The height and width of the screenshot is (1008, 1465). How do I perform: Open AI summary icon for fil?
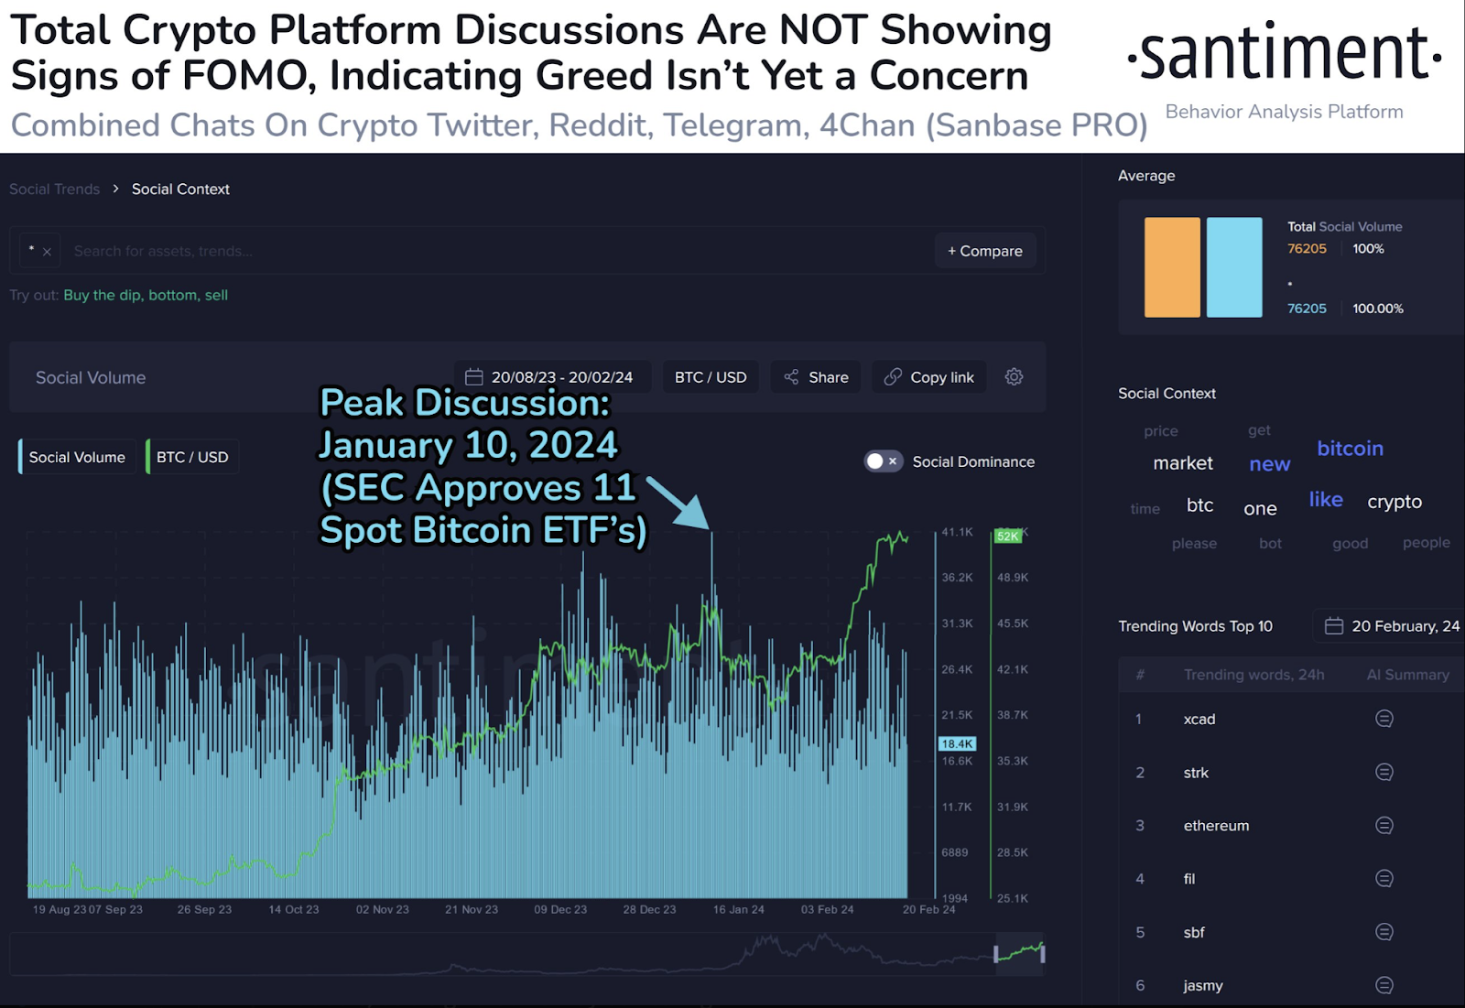[x=1384, y=879]
